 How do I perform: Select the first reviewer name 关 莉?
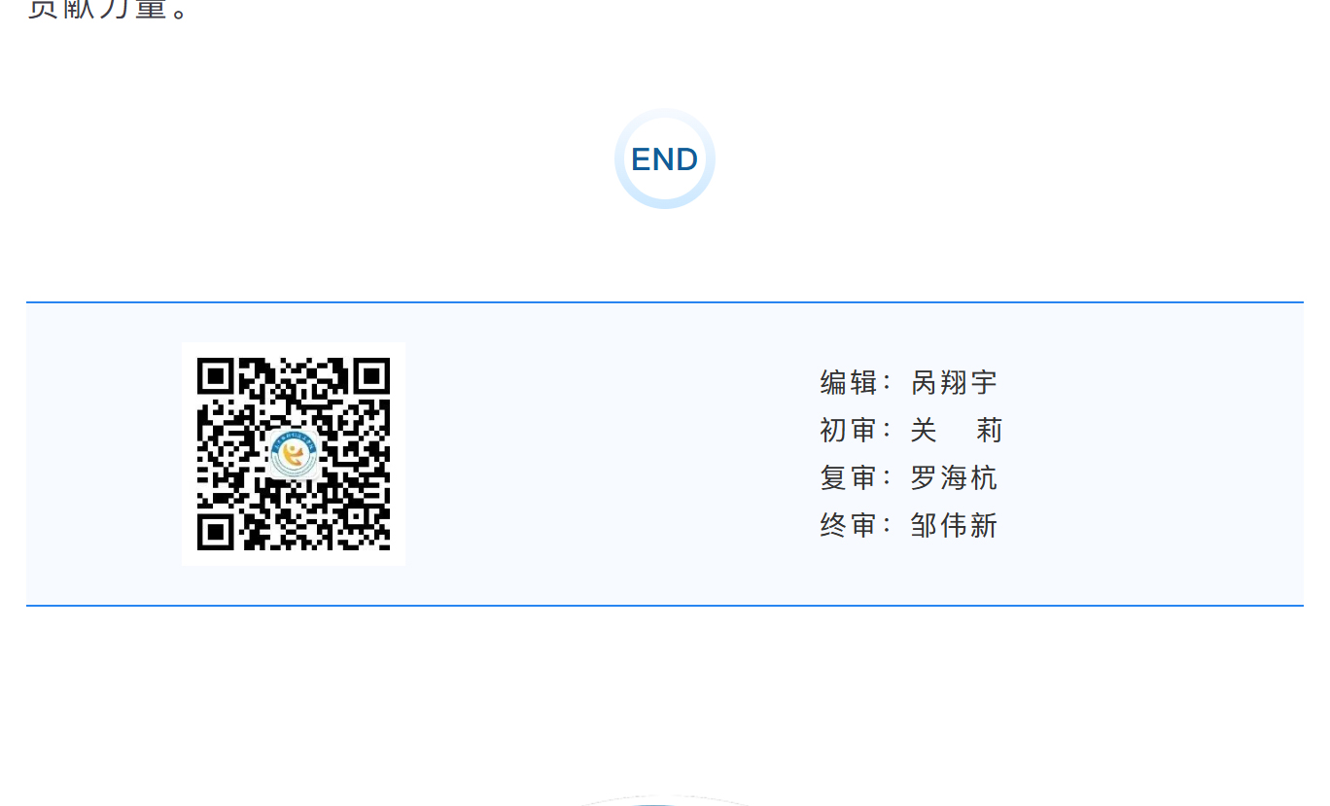click(956, 430)
